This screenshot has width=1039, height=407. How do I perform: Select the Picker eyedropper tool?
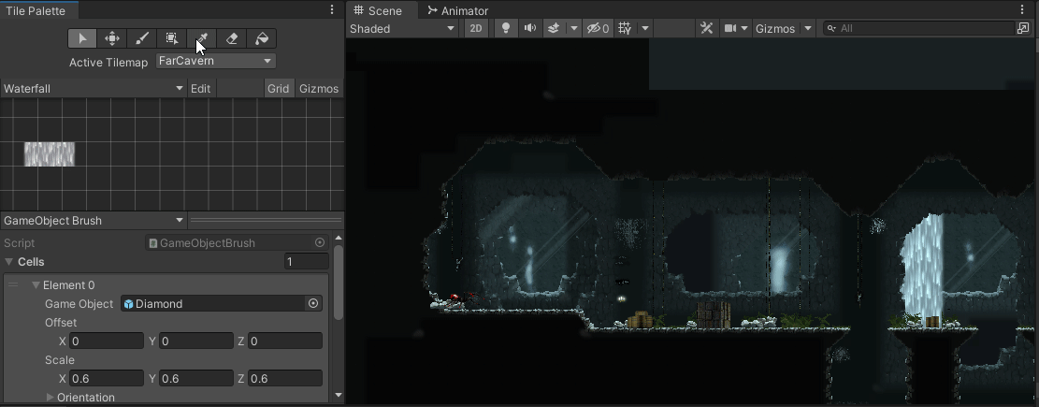tap(201, 38)
